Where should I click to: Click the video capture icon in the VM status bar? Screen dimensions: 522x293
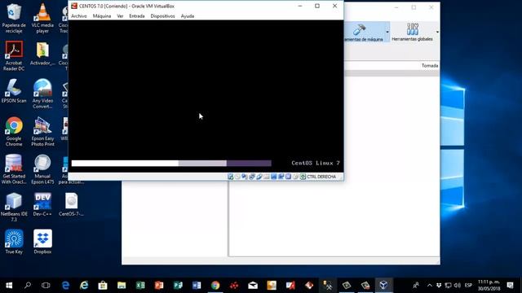coord(281,177)
